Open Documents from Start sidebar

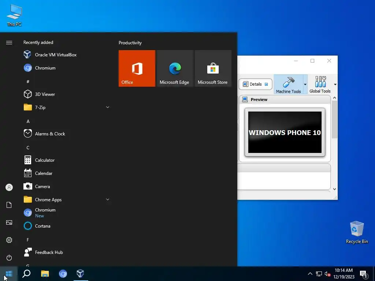click(x=9, y=205)
